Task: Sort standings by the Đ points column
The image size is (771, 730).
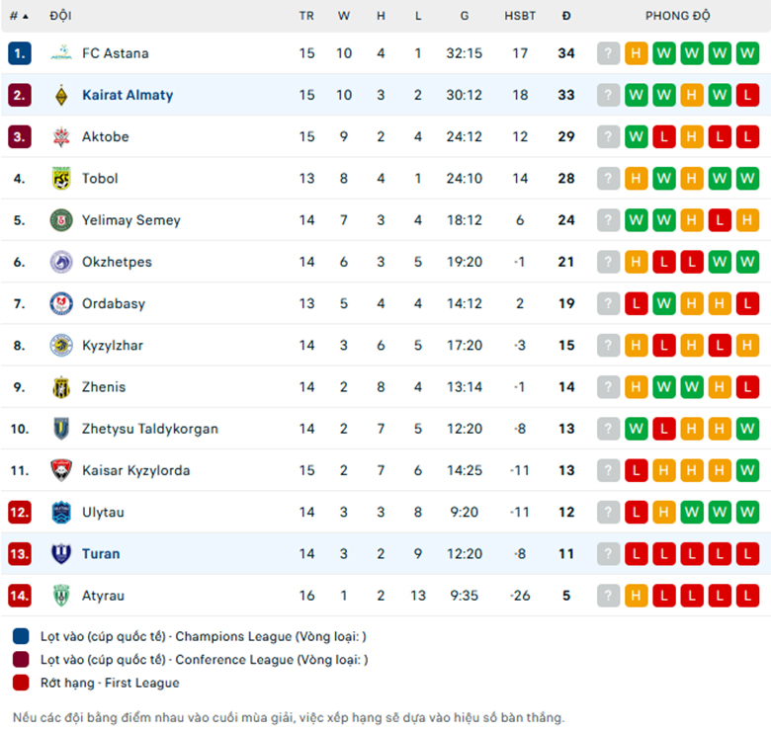Action: pyautogui.click(x=566, y=16)
